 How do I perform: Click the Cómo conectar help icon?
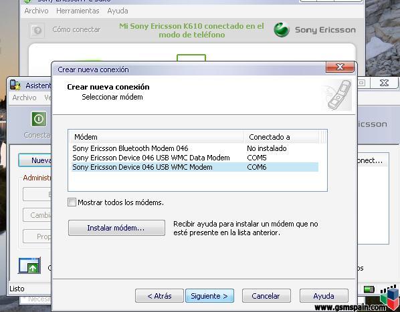click(x=37, y=30)
